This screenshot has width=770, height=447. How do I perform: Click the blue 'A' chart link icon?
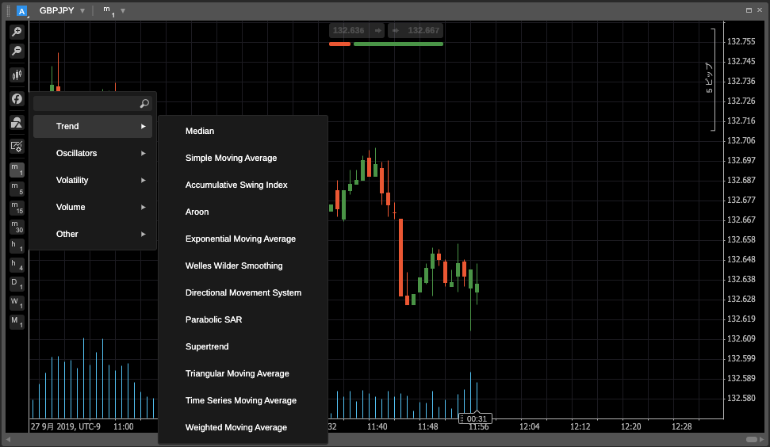pos(22,11)
